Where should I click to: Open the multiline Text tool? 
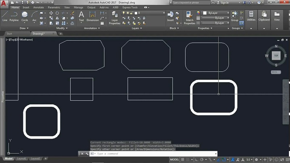[x=81, y=16]
